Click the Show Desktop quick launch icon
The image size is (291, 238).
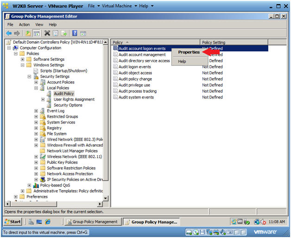click(39, 222)
